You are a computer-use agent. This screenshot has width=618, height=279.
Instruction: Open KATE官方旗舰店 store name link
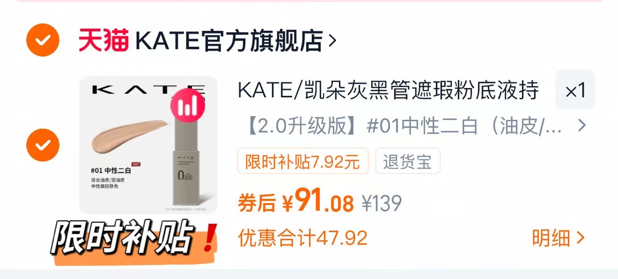(229, 41)
